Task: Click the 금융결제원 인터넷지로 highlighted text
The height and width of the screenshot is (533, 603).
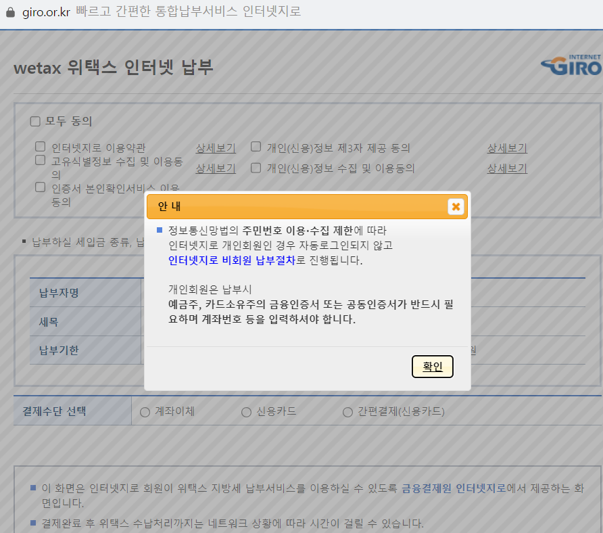Action: (x=454, y=488)
